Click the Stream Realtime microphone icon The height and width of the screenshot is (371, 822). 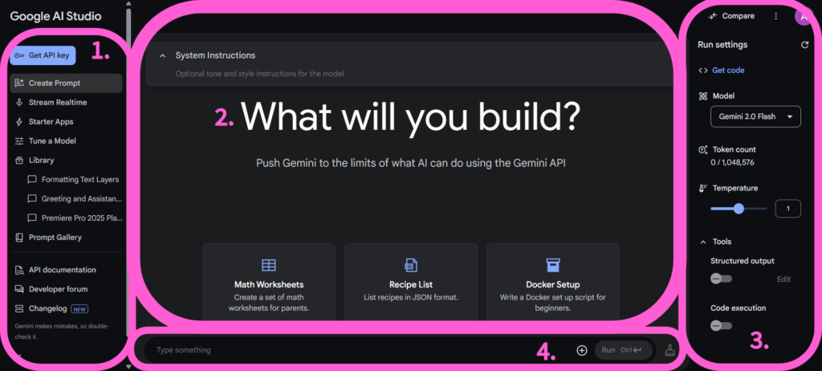pyautogui.click(x=19, y=102)
